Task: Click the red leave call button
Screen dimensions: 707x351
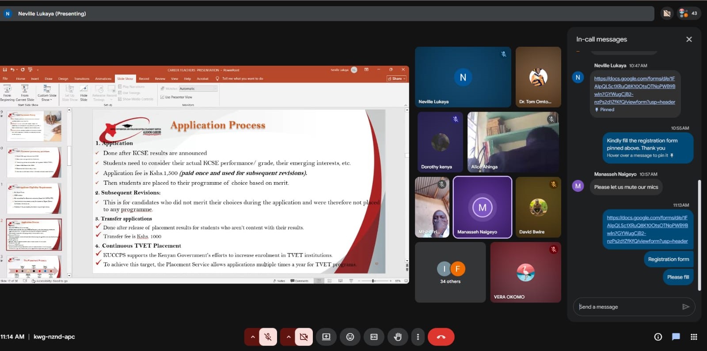Action: pyautogui.click(x=441, y=337)
